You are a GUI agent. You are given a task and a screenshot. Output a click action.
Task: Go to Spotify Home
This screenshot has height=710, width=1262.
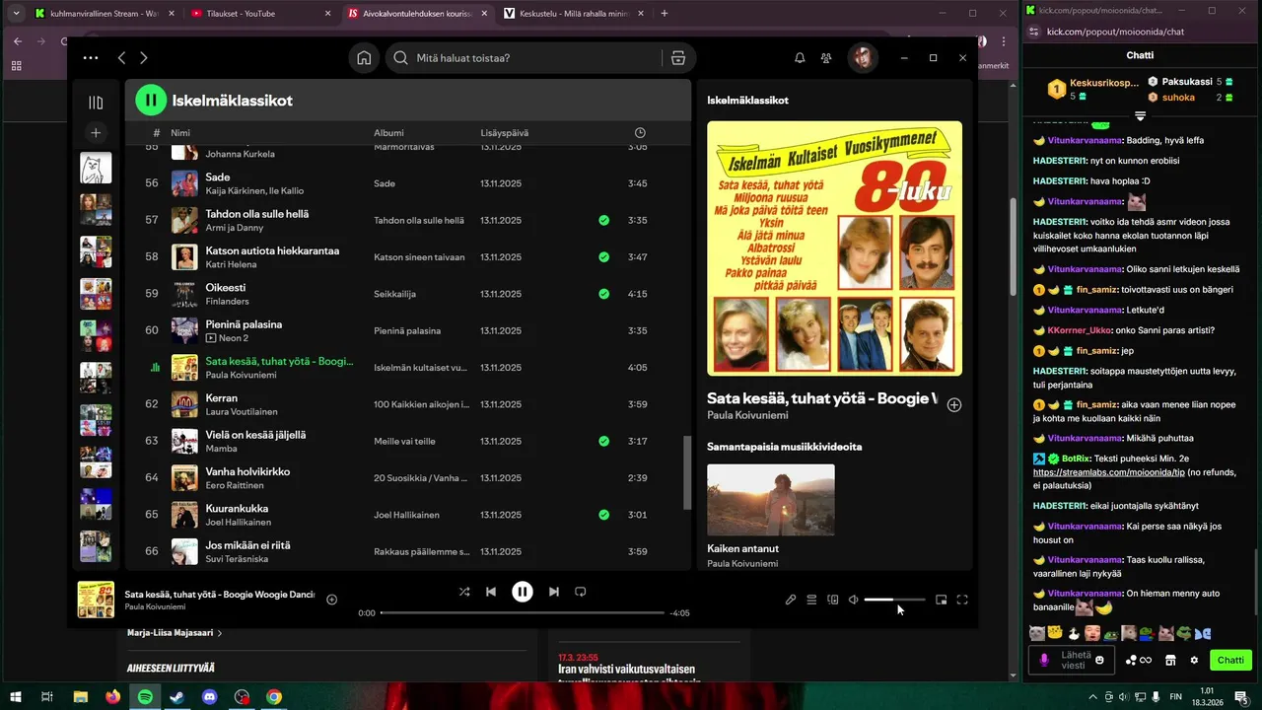[x=364, y=58]
